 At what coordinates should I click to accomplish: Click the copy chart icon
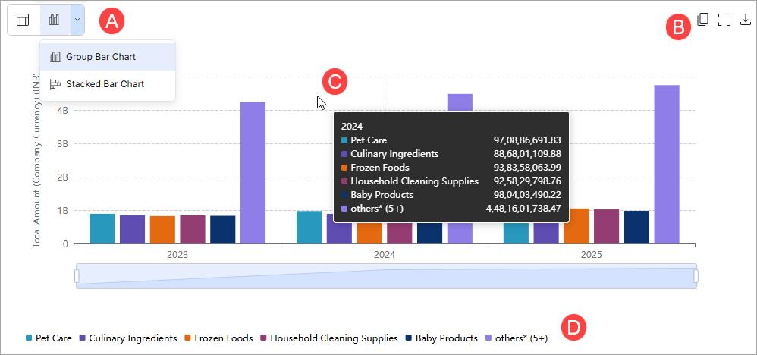click(702, 20)
